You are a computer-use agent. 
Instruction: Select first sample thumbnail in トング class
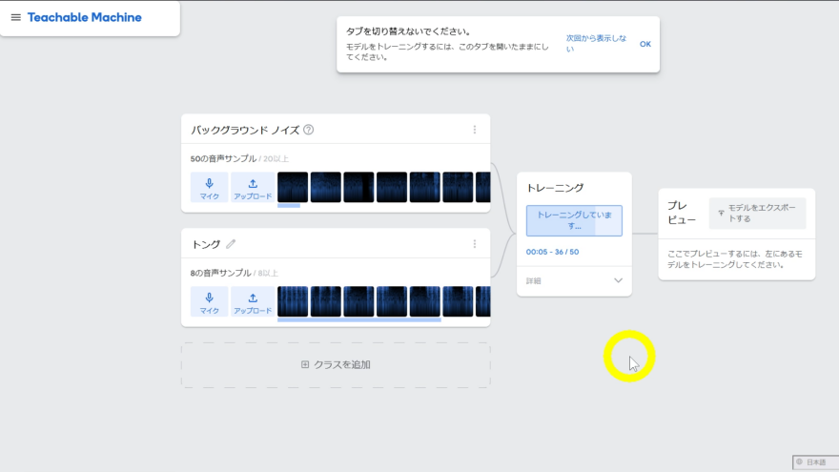click(293, 301)
